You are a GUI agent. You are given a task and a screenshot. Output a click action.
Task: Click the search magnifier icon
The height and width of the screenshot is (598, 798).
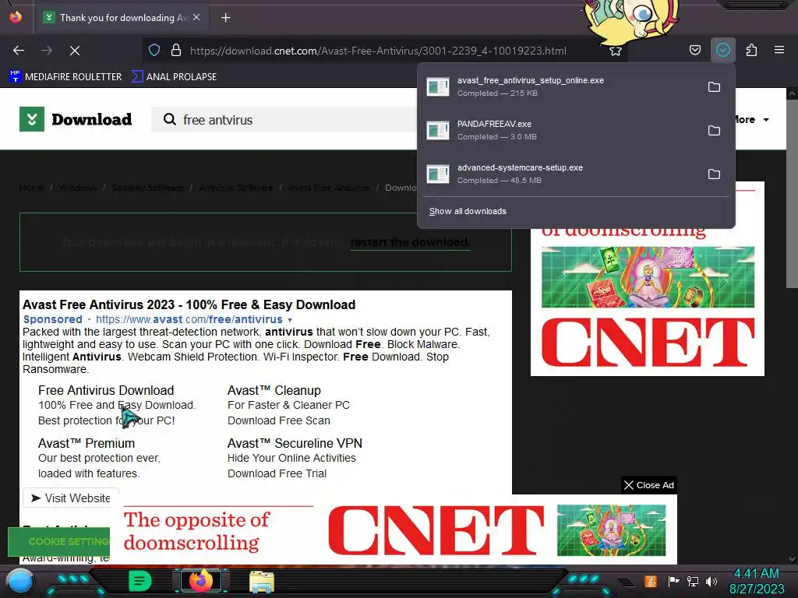169,119
